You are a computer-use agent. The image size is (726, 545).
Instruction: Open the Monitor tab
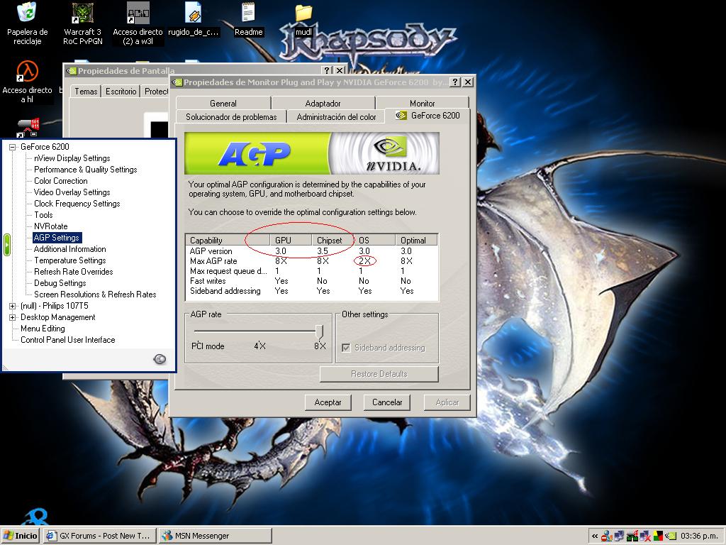[423, 104]
